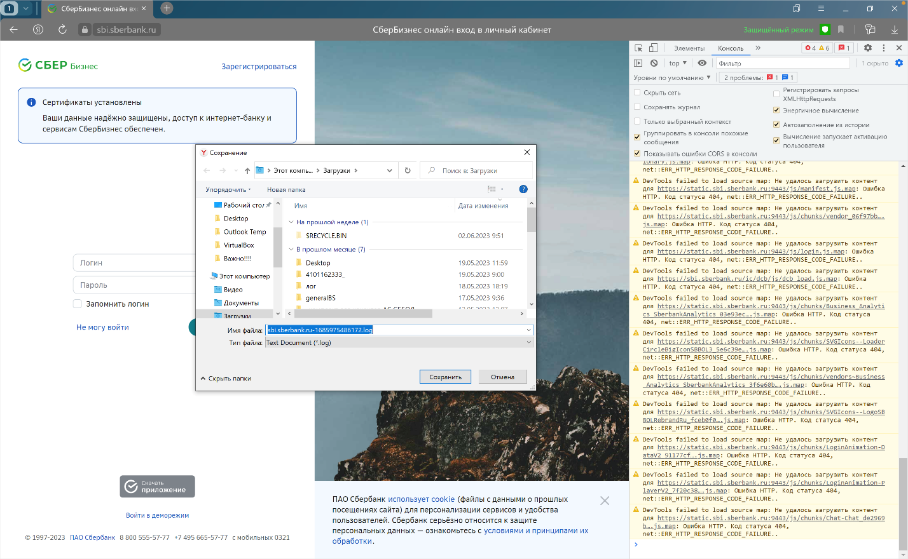Select the inspect element picker in DevTools
Image resolution: width=908 pixels, height=559 pixels.
click(638, 48)
